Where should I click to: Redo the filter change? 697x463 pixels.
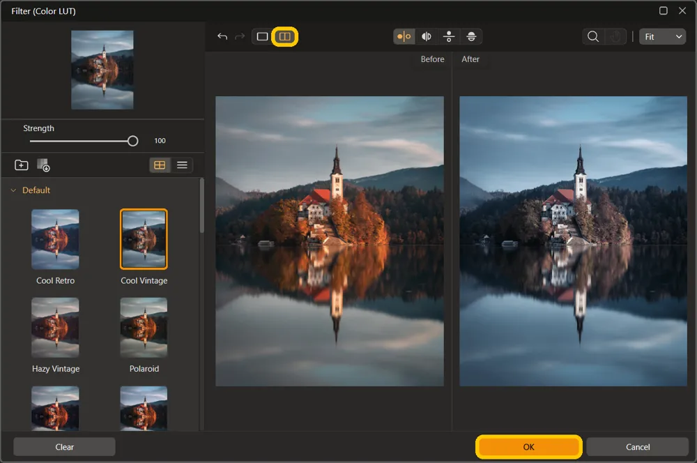[240, 36]
